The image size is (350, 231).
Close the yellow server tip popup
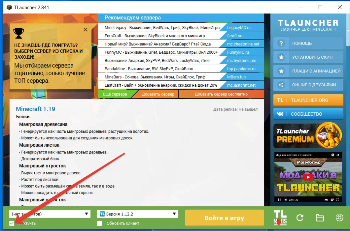pos(86,30)
